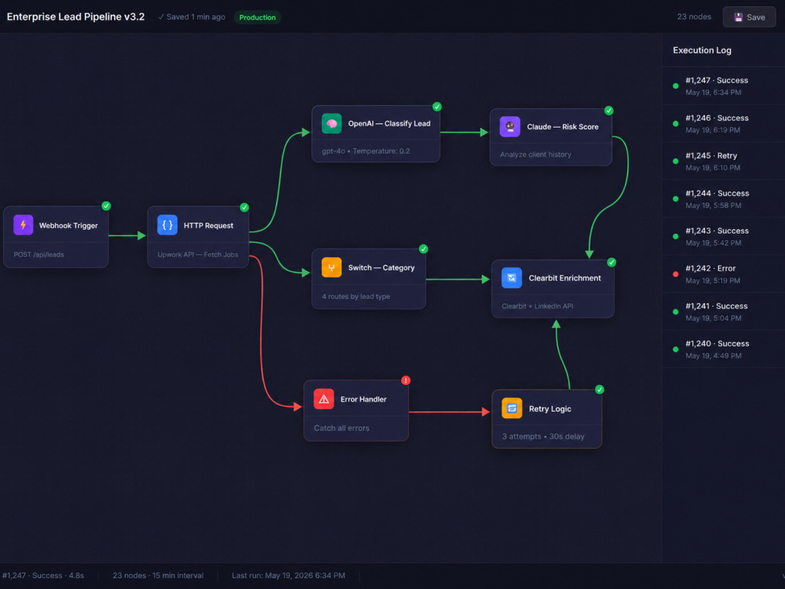
Task: Click gpt-4o Temperature 0.2 subtitle
Action: [x=366, y=151]
